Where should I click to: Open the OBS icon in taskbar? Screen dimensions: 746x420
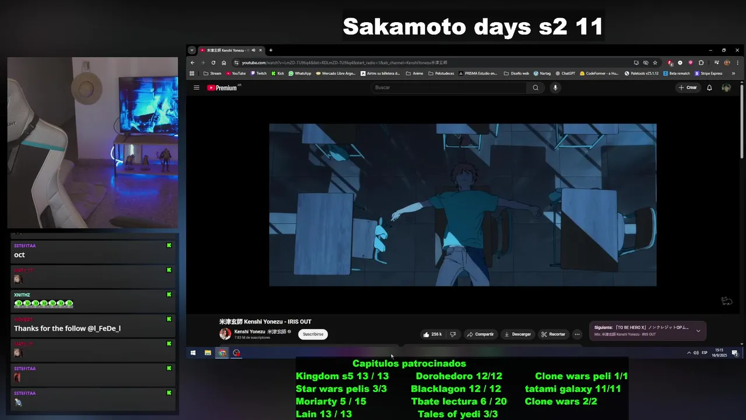(x=237, y=352)
